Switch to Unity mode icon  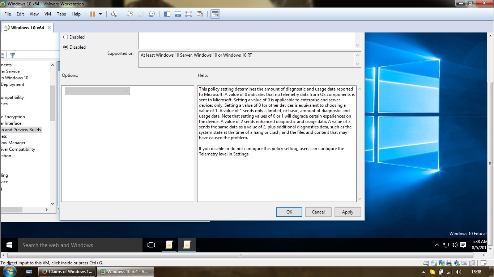(x=200, y=14)
